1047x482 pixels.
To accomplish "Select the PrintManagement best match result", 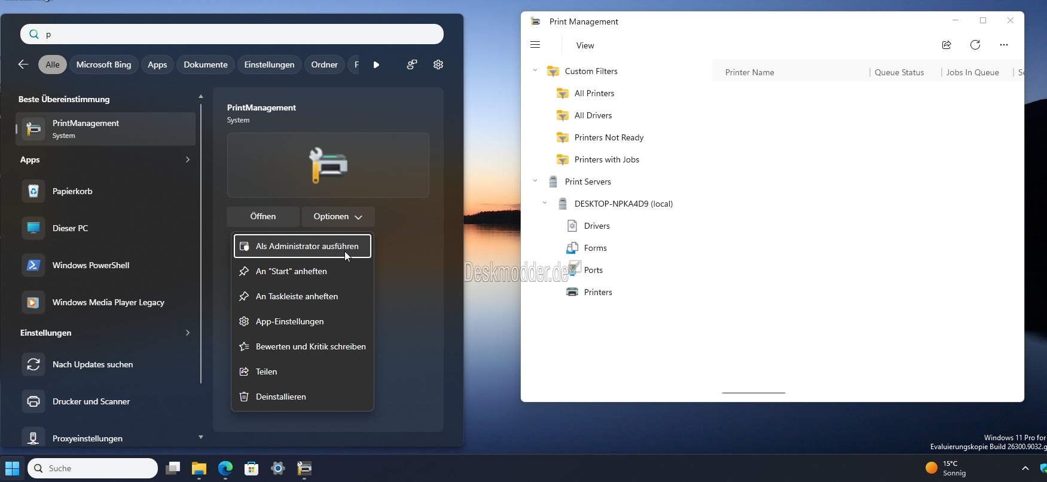I will (106, 129).
